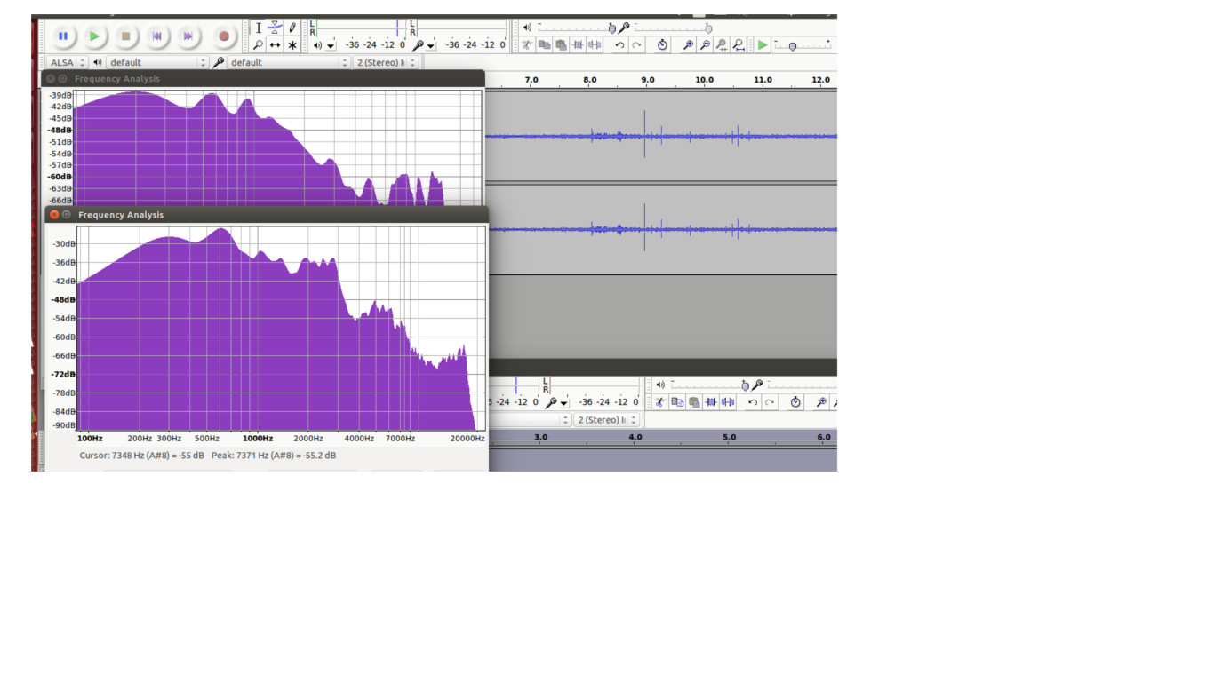Click 'Cursor: 7348 Hz (A#8) = -55 dB' text
Viewport: 1214px width, 682px height.
point(142,456)
